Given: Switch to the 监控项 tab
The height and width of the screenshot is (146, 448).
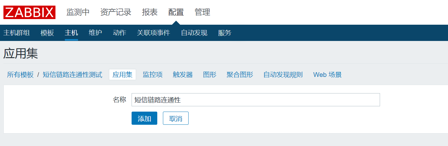Looking at the screenshot, I should pyautogui.click(x=153, y=75).
